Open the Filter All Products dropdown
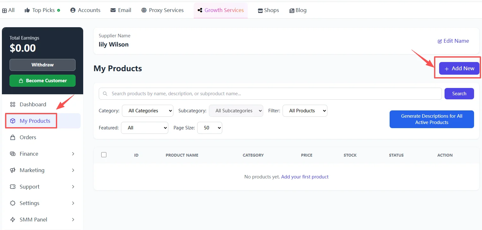 (305, 111)
